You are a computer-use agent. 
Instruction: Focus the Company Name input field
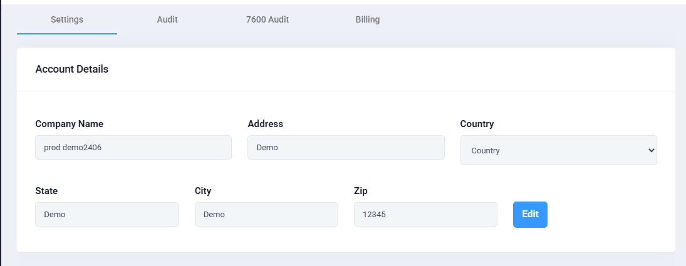point(133,148)
